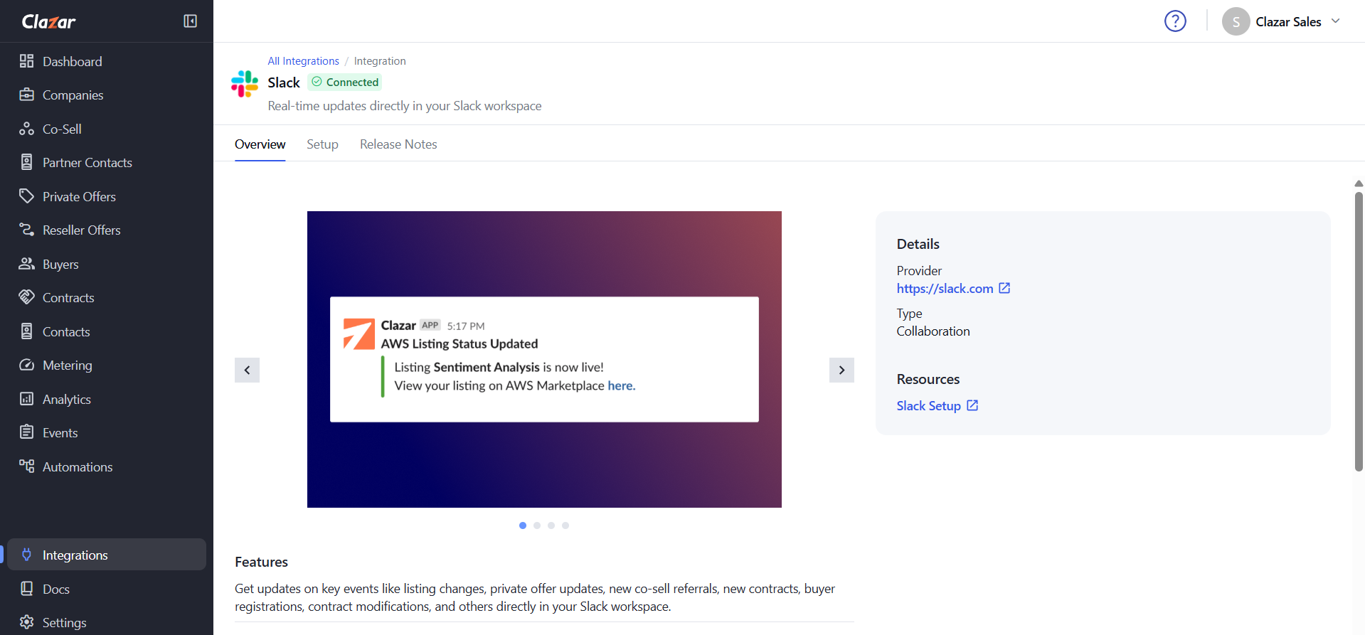Expand the Clazar Sales account dropdown arrow
Image resolution: width=1365 pixels, height=635 pixels.
point(1336,21)
